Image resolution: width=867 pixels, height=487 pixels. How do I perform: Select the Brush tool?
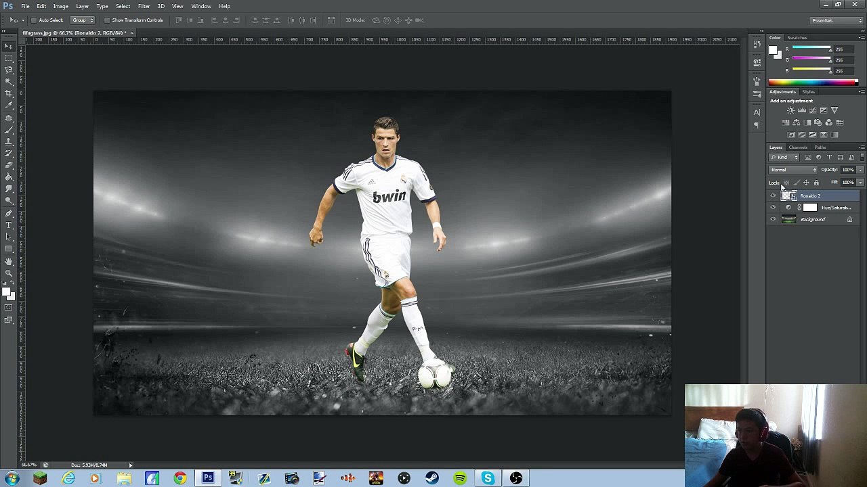(9, 129)
